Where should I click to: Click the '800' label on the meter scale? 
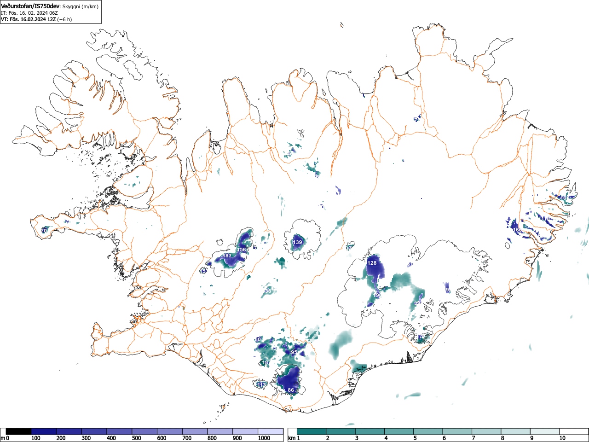[x=212, y=438]
